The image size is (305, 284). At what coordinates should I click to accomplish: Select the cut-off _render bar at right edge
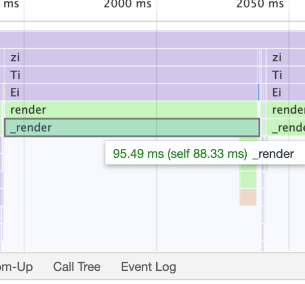(287, 128)
